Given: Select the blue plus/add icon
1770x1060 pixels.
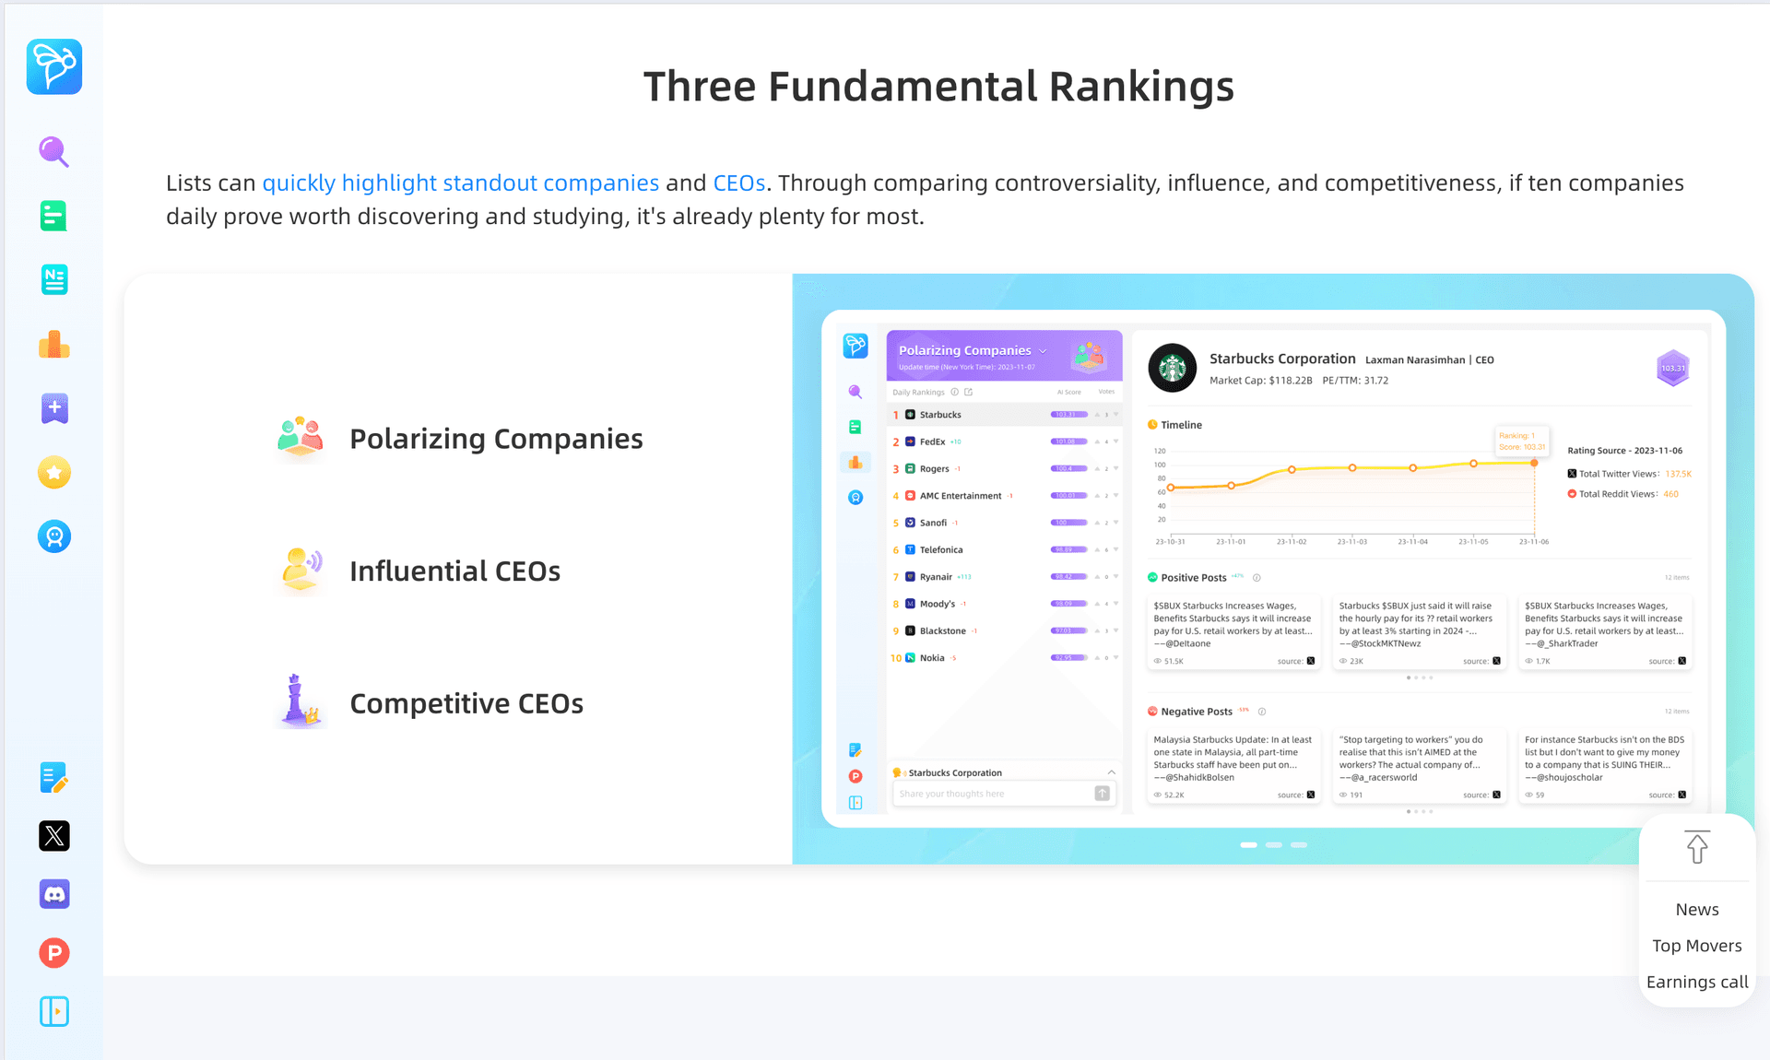Looking at the screenshot, I should (x=54, y=406).
